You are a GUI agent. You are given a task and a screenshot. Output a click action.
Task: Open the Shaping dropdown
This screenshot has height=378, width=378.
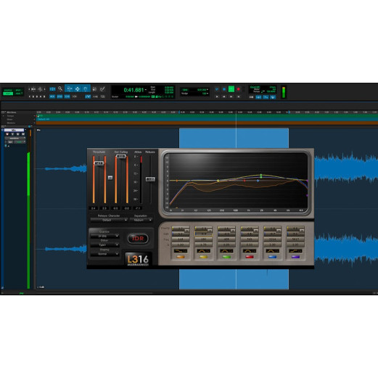tap(105, 254)
